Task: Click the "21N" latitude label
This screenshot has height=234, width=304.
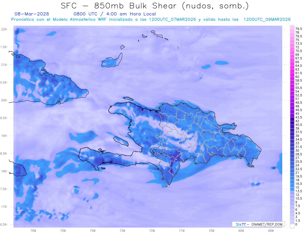Action: tap(4, 65)
